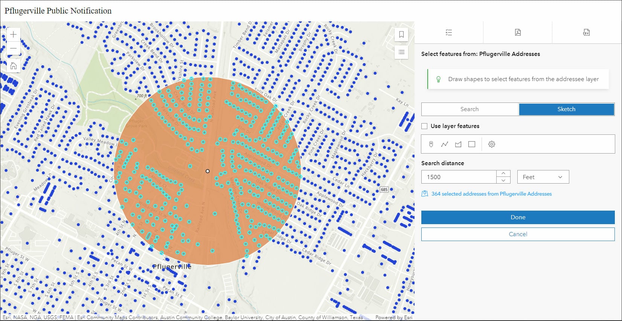Click the Search distance input field
The width and height of the screenshot is (622, 321).
[x=459, y=177]
